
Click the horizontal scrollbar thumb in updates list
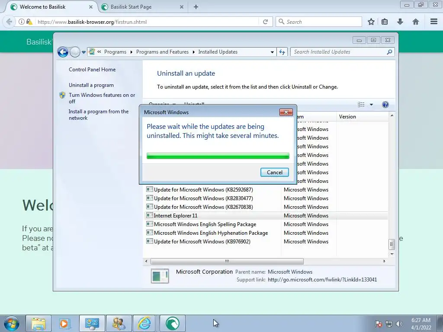point(227,261)
